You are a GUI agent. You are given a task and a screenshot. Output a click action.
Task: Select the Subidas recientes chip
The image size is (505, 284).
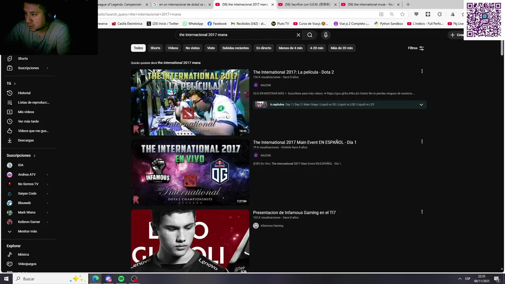coord(236,48)
